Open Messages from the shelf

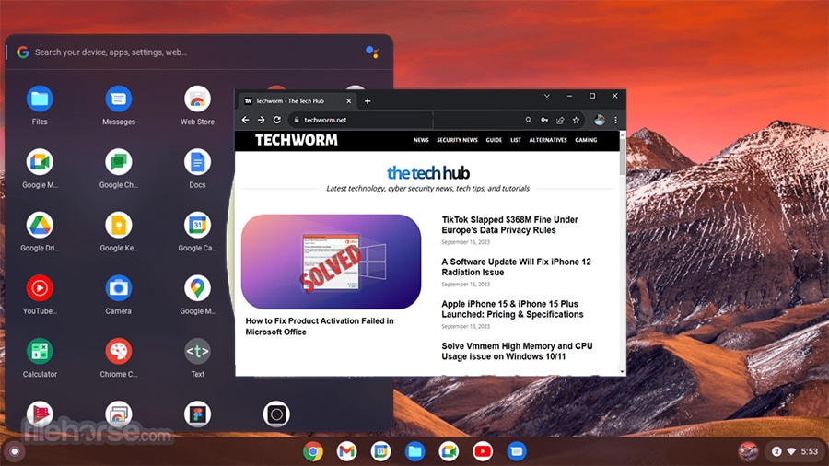click(517, 451)
